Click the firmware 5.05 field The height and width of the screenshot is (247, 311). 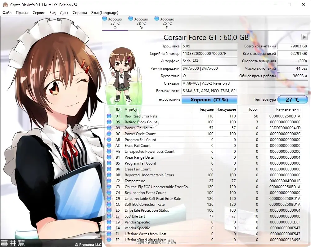210,46
